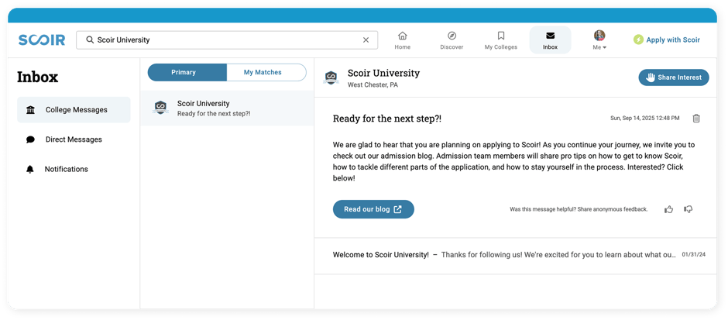728x320 pixels.
Task: Select the Inbox envelope tab
Action: (x=550, y=40)
